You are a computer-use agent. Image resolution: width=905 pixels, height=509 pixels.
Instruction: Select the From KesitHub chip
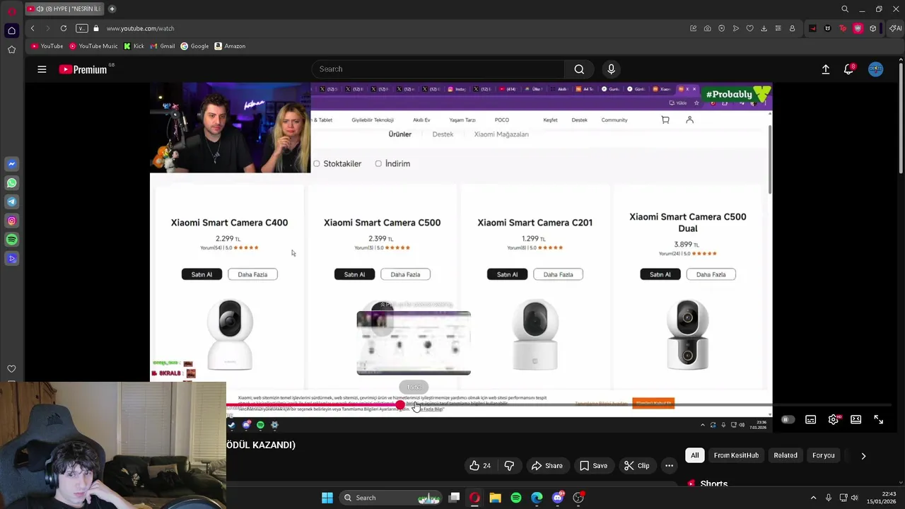[x=736, y=456]
